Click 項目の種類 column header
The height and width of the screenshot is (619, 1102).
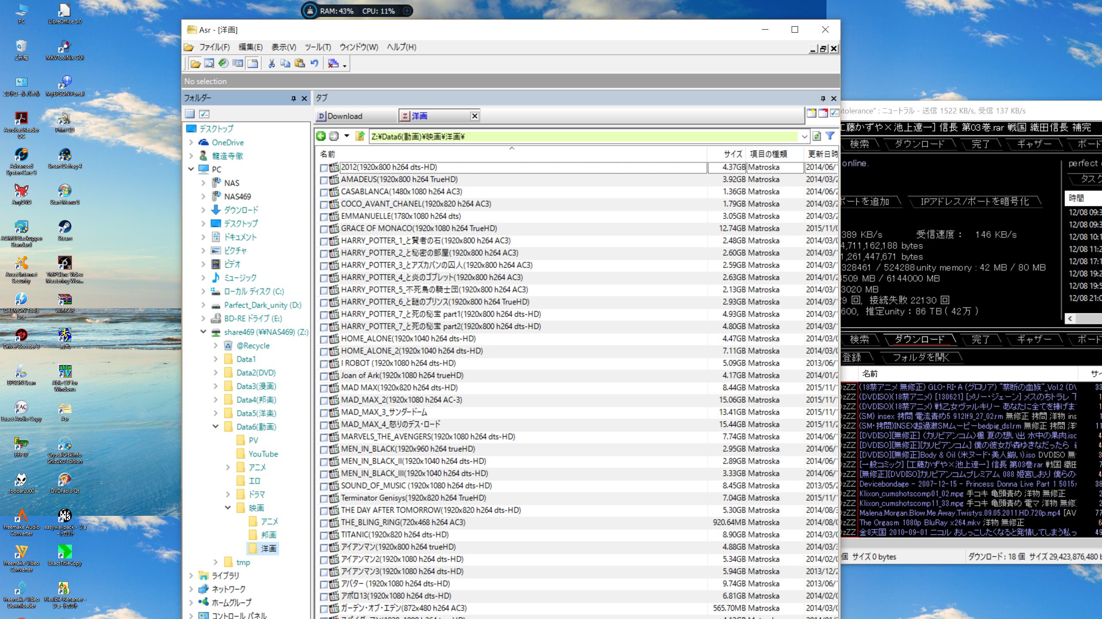[x=774, y=154]
